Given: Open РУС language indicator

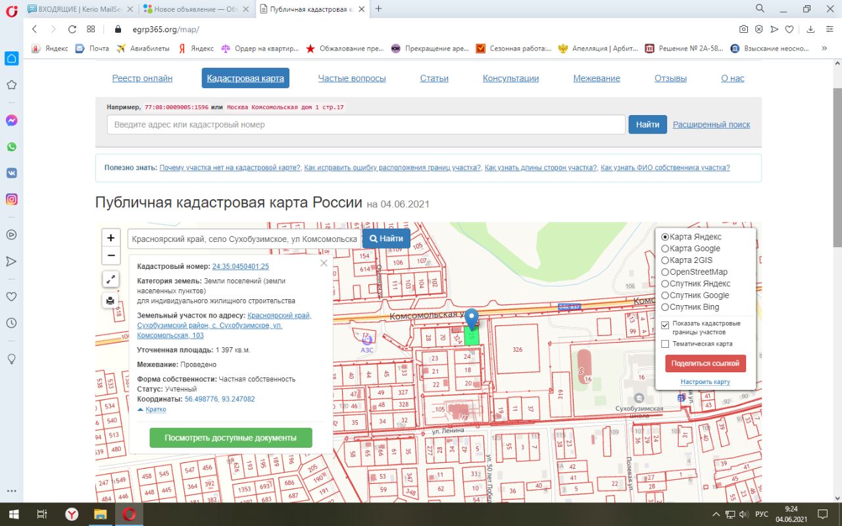Looking at the screenshot, I should coord(761,514).
